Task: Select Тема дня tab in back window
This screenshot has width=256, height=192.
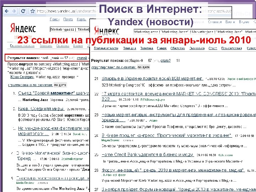Action: [x=46, y=46]
